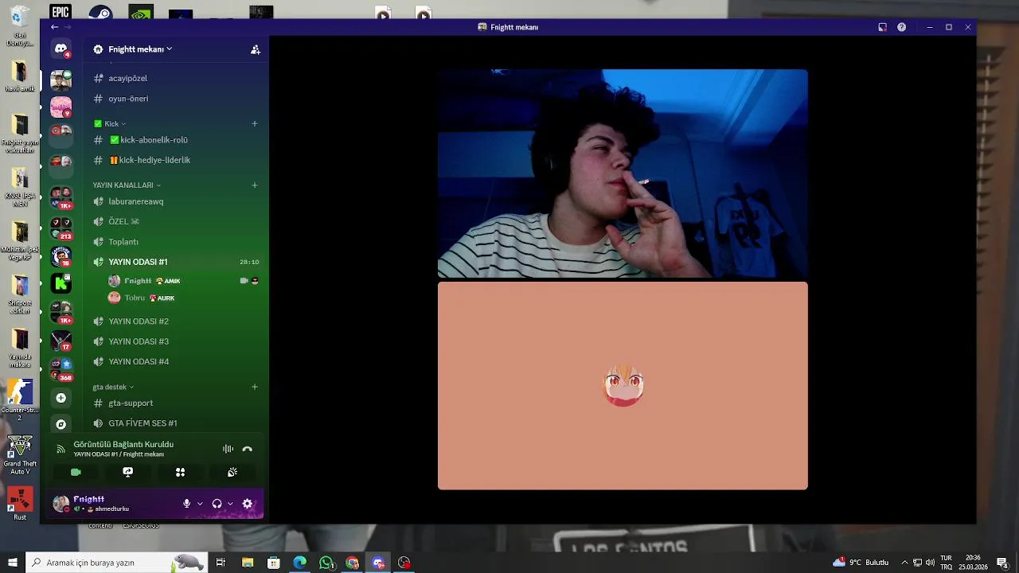Click the invite people icon beside server name
This screenshot has width=1019, height=573.
[256, 49]
